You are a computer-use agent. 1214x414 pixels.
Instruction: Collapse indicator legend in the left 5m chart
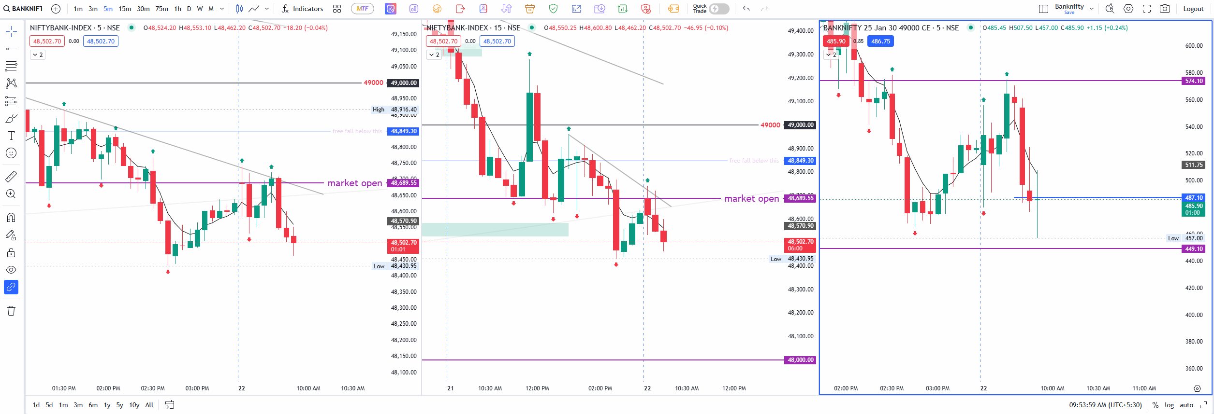(x=38, y=55)
